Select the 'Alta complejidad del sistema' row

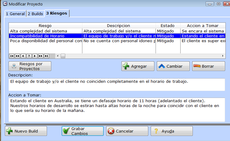tap(38, 31)
